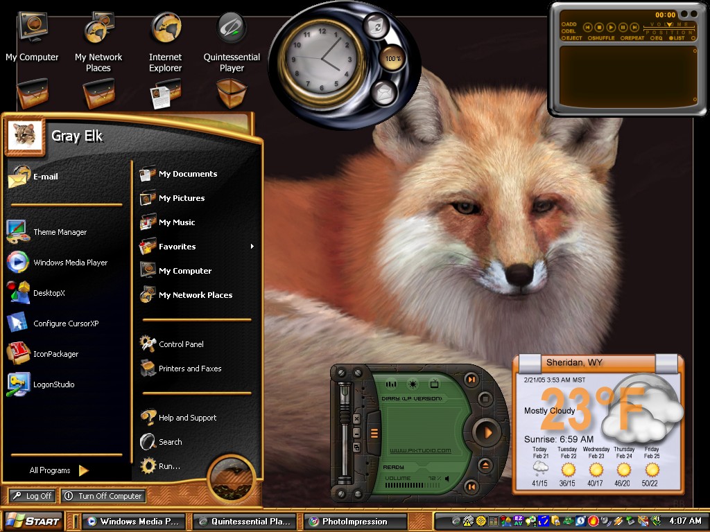The height and width of the screenshot is (532, 710).
Task: Switch to PhotoImpression in the taskbar
Action: [x=355, y=522]
